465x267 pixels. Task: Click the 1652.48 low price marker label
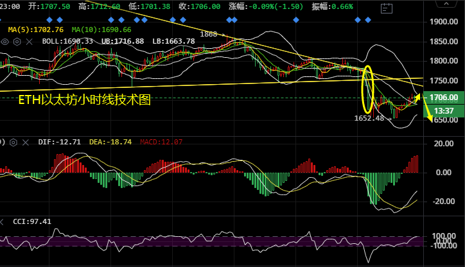click(369, 118)
